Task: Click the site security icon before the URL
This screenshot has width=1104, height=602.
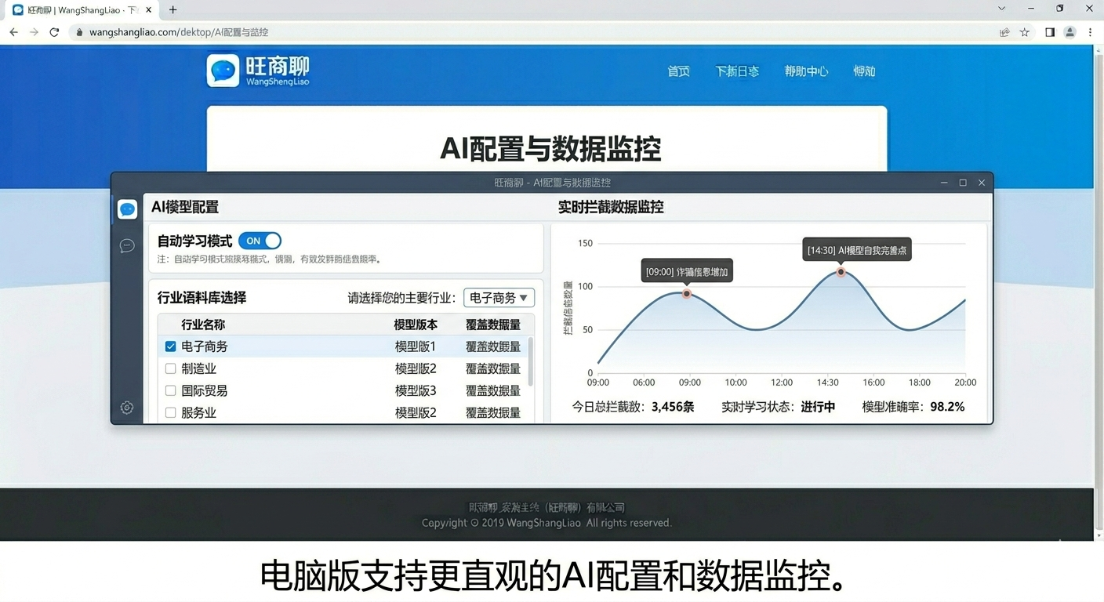Action: [79, 32]
